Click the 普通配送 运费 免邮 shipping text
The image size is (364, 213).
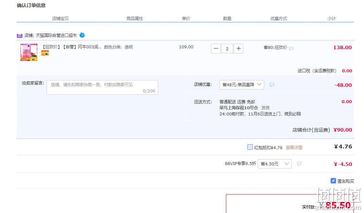tap(237, 102)
